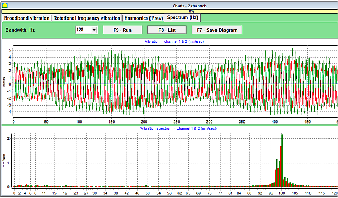Open Rotational frequency vibration tab

coord(87,18)
